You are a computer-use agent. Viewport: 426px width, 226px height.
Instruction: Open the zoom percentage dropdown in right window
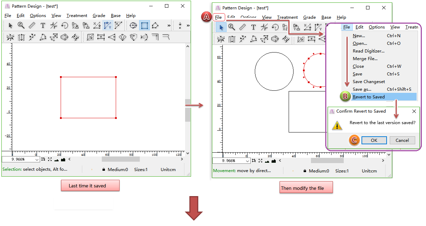[248, 161]
